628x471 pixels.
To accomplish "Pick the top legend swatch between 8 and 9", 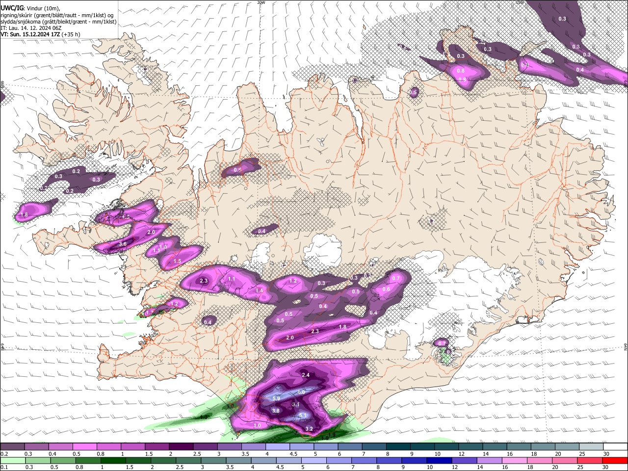I will pos(398,446).
